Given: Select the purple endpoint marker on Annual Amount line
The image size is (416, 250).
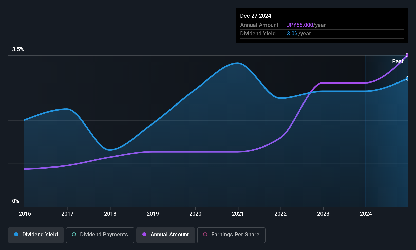Looking at the screenshot, I should 407,55.
